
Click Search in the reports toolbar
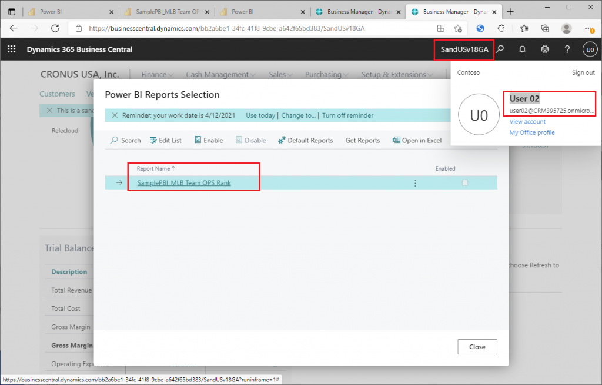pos(126,140)
